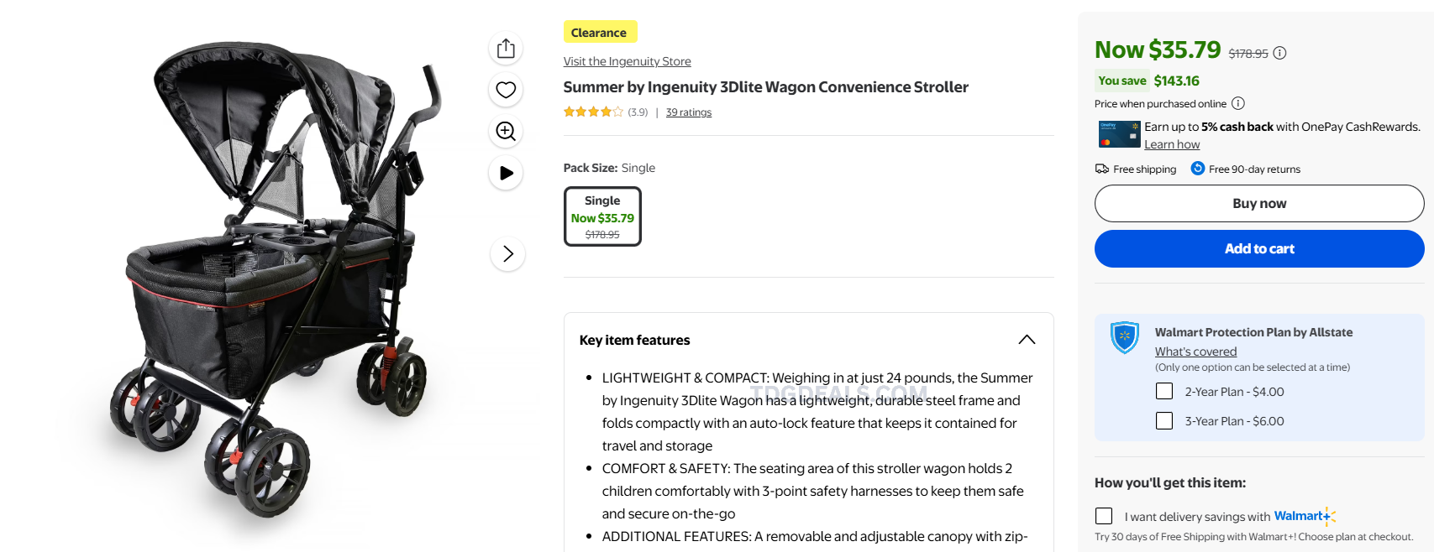This screenshot has width=1434, height=552.
Task: Open the 'What's covered' link
Action: [1195, 352]
